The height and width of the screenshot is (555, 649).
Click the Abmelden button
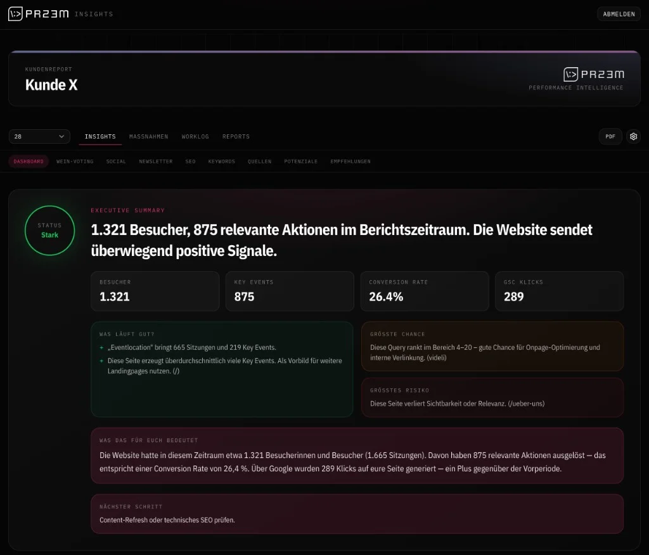(x=619, y=14)
